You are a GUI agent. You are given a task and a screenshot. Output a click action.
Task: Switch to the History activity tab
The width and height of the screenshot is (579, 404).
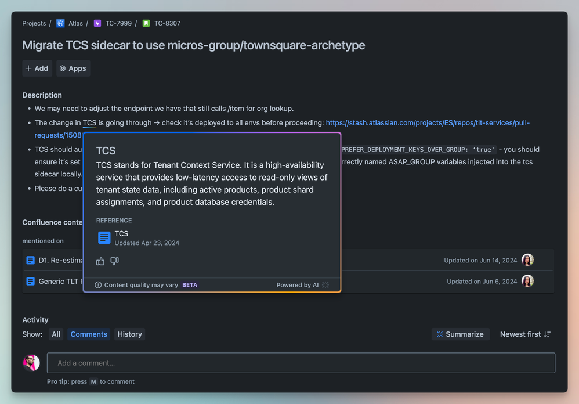click(129, 334)
